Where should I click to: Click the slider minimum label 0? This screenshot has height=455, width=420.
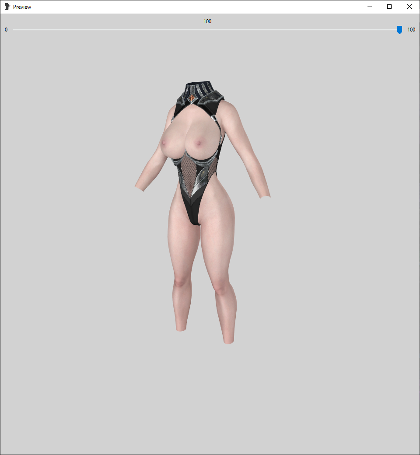tap(6, 30)
